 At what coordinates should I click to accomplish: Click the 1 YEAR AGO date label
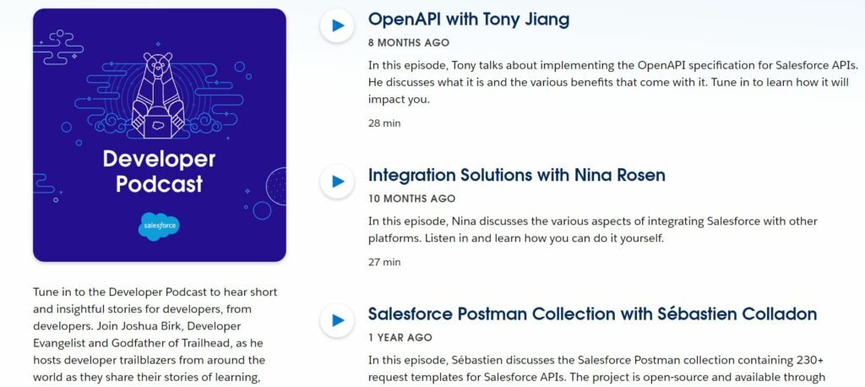[x=400, y=337]
